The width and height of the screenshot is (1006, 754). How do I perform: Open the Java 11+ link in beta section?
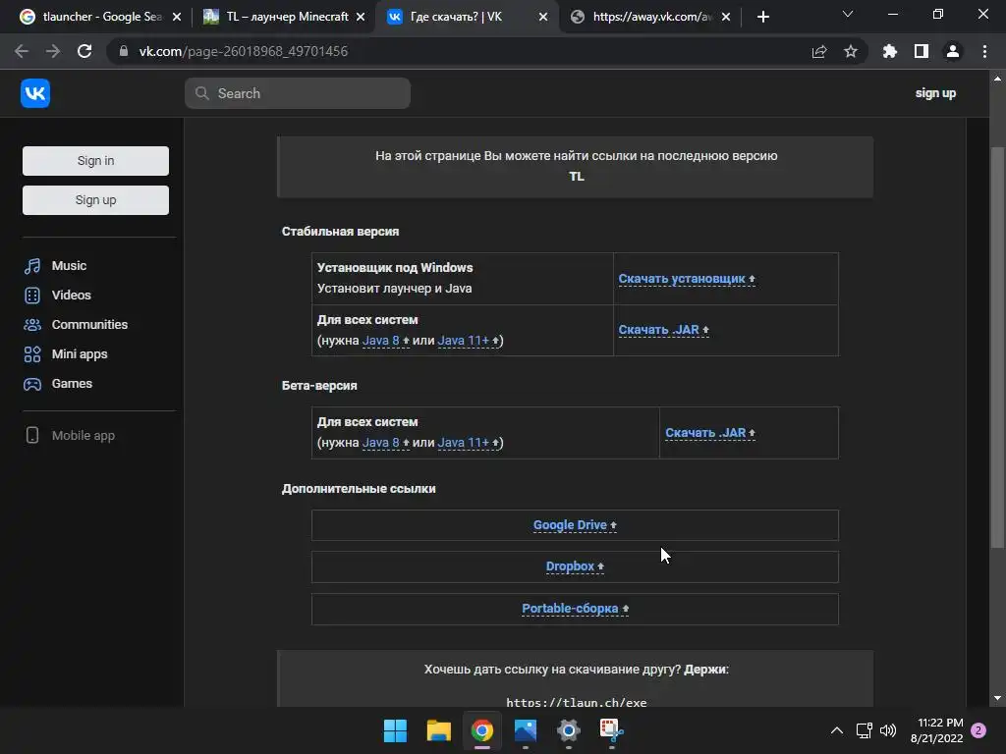(469, 443)
